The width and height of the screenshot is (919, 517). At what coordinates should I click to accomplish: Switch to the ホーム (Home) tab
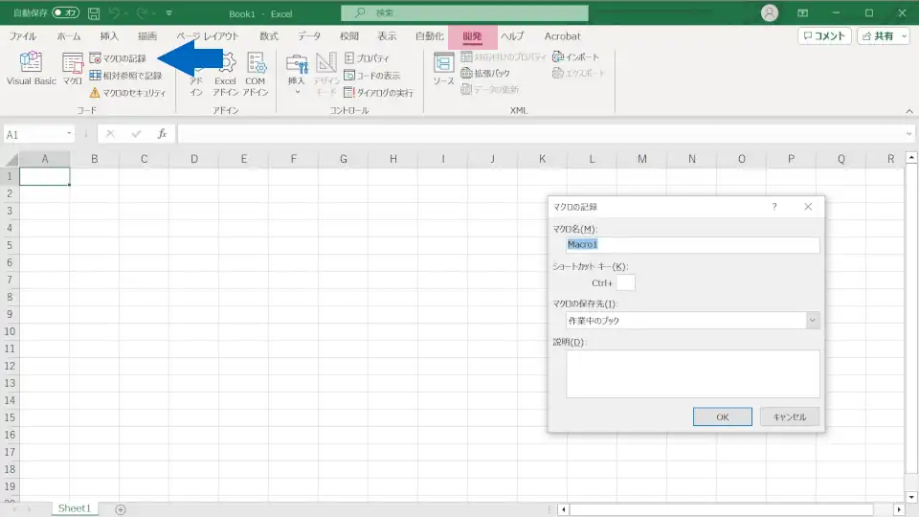pyautogui.click(x=69, y=36)
